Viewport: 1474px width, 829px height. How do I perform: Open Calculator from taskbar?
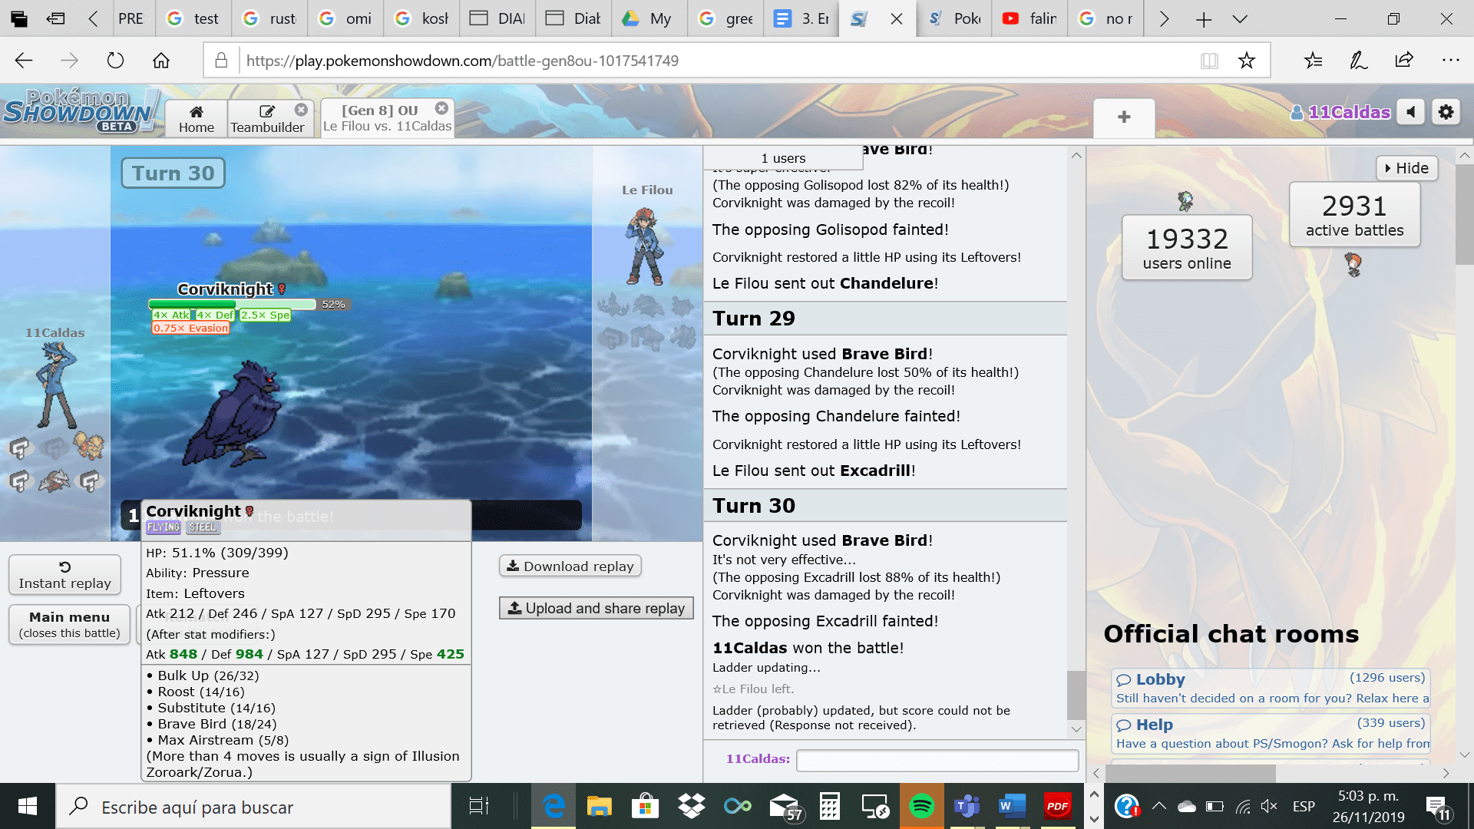829,806
